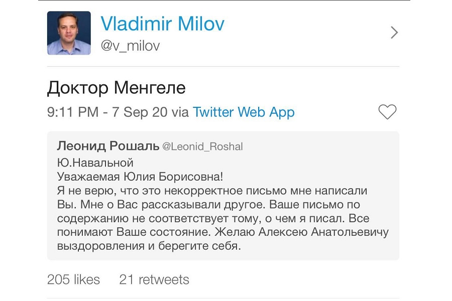Click the Уважаемая Юлия Борисовна greeting line

pos(140,177)
